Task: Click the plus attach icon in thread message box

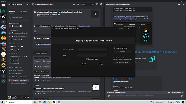Action: pos(109,96)
